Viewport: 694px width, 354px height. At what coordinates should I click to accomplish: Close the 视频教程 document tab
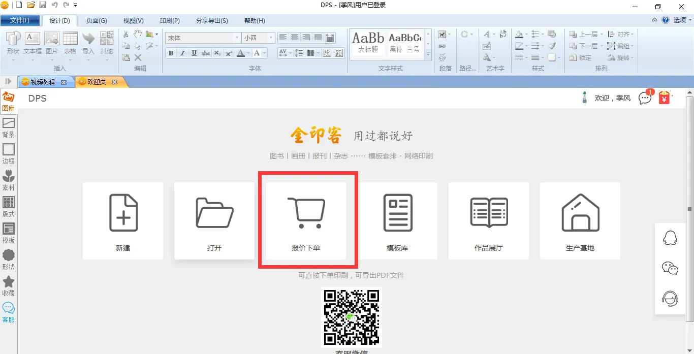pos(64,82)
